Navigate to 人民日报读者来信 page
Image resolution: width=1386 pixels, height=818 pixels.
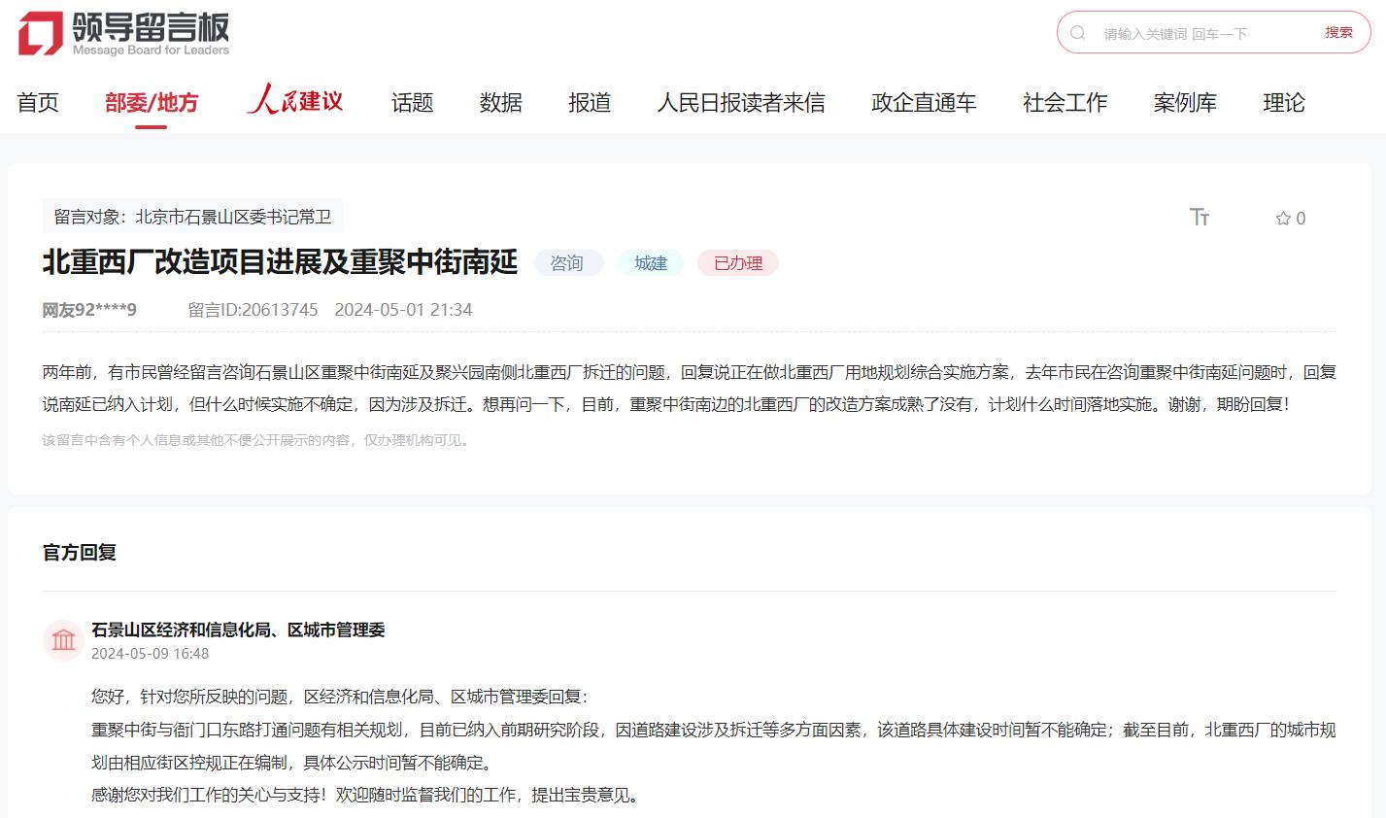(x=740, y=103)
